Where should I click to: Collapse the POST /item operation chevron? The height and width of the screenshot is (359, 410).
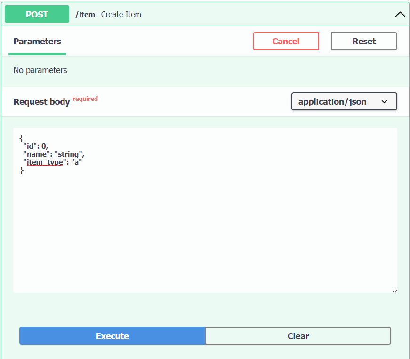(x=400, y=14)
